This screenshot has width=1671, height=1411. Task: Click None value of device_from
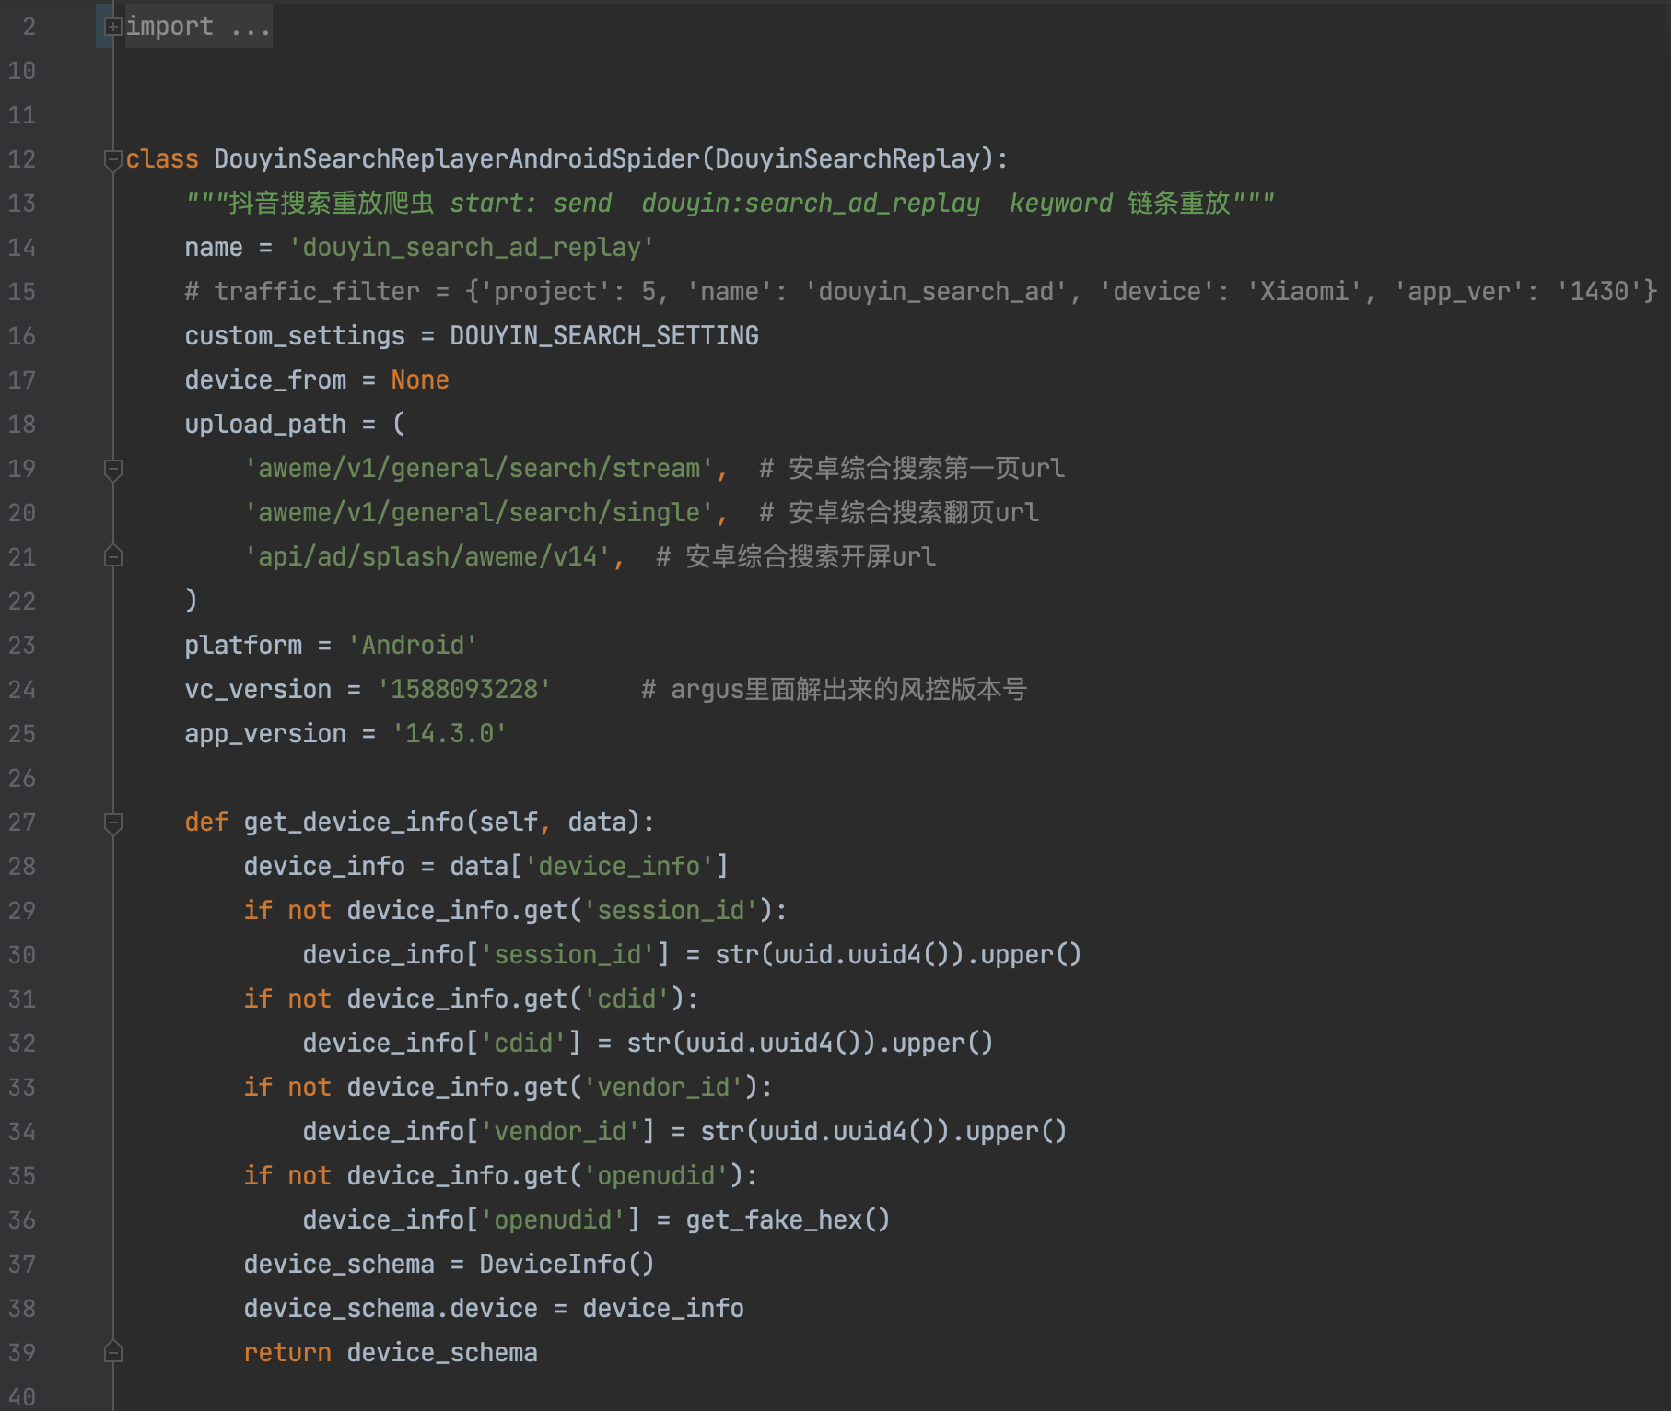tap(420, 380)
